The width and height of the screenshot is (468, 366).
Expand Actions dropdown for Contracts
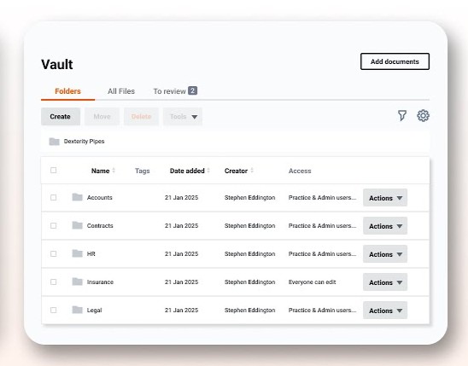[x=385, y=226]
